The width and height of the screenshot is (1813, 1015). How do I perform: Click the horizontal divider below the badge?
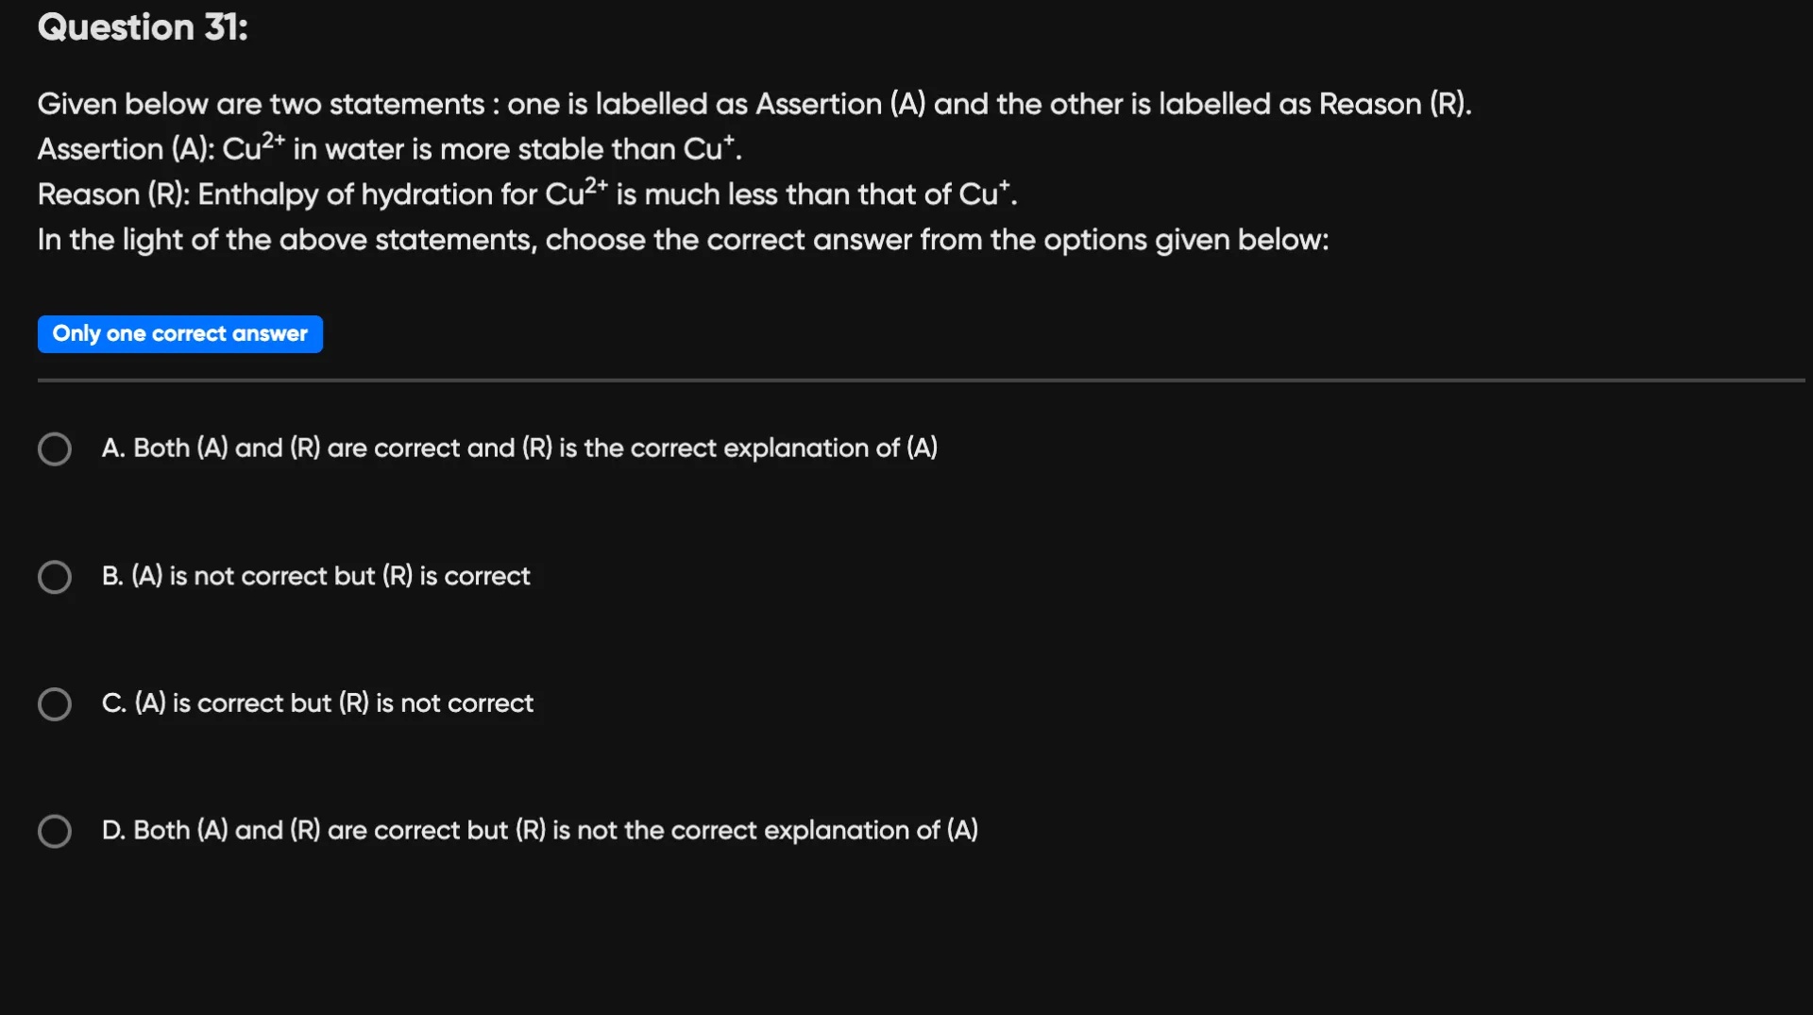pos(906,381)
